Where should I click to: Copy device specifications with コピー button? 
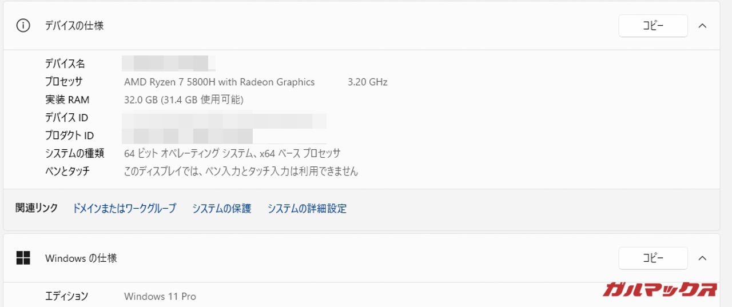[x=653, y=26]
